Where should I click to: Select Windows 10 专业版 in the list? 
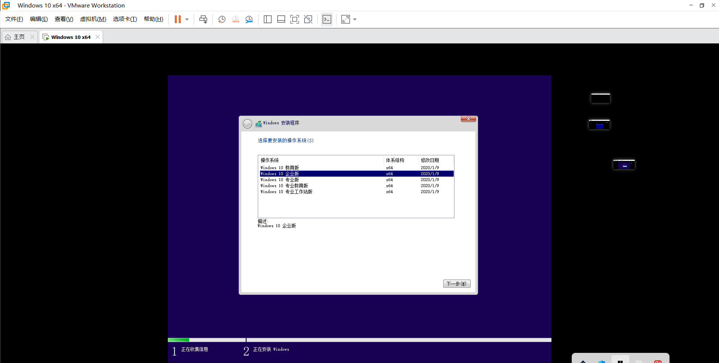[356, 180]
